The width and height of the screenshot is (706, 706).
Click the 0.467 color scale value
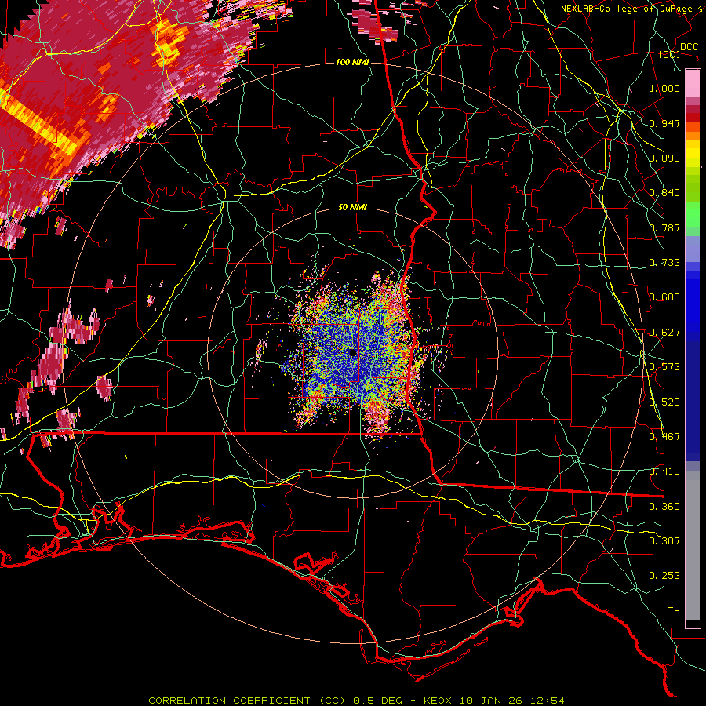point(664,437)
